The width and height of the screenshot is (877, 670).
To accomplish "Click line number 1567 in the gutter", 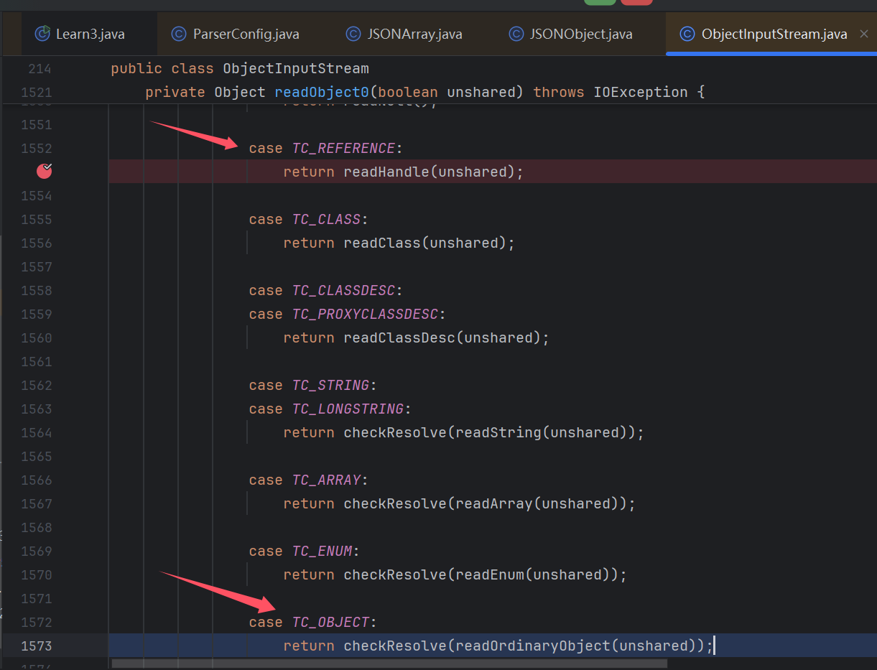I will (36, 503).
